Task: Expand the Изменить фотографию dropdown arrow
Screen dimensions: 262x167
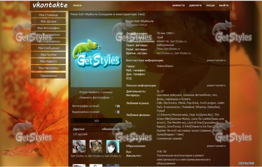Action: tap(112, 98)
